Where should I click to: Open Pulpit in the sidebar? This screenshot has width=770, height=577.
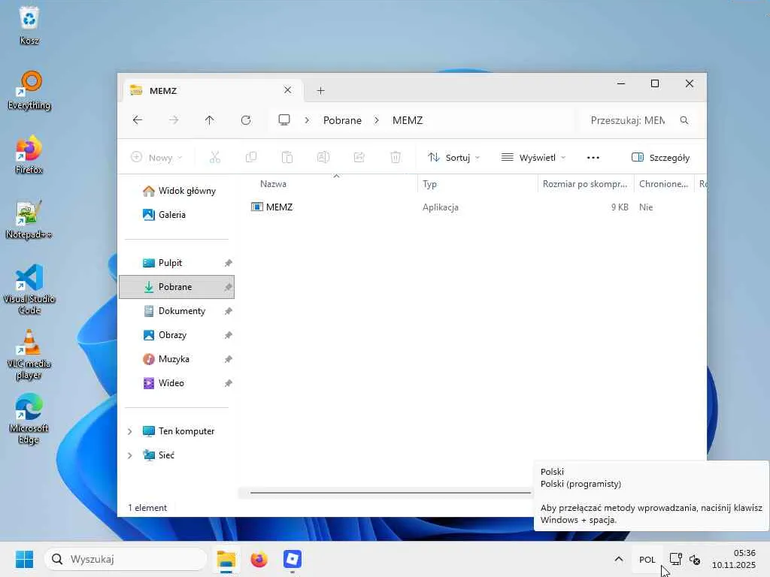(x=177, y=263)
